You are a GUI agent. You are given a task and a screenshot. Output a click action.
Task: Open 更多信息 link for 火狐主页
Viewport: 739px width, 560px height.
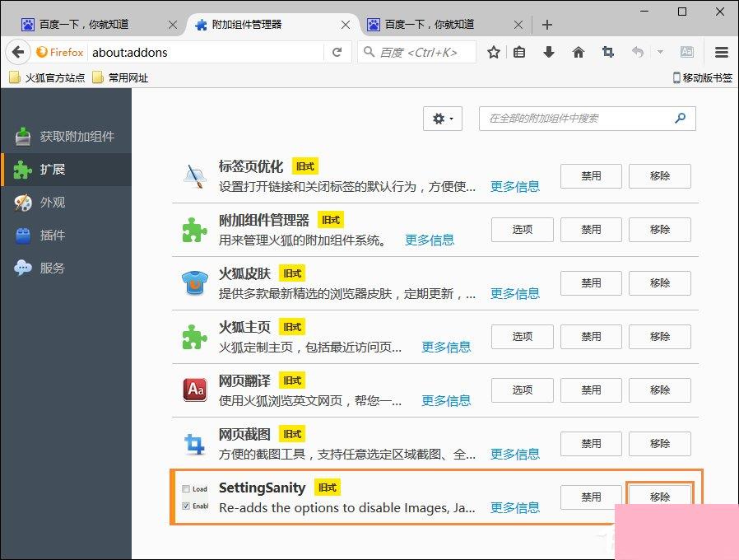coord(446,348)
